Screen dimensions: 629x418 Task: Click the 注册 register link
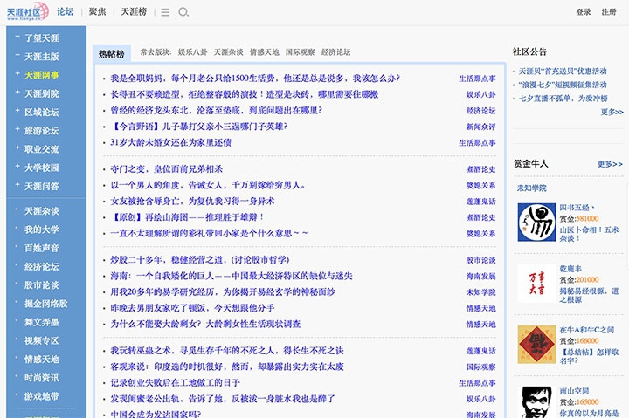click(x=609, y=12)
